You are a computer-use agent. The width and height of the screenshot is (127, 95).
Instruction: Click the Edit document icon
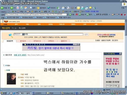pyautogui.click(x=72, y=8)
